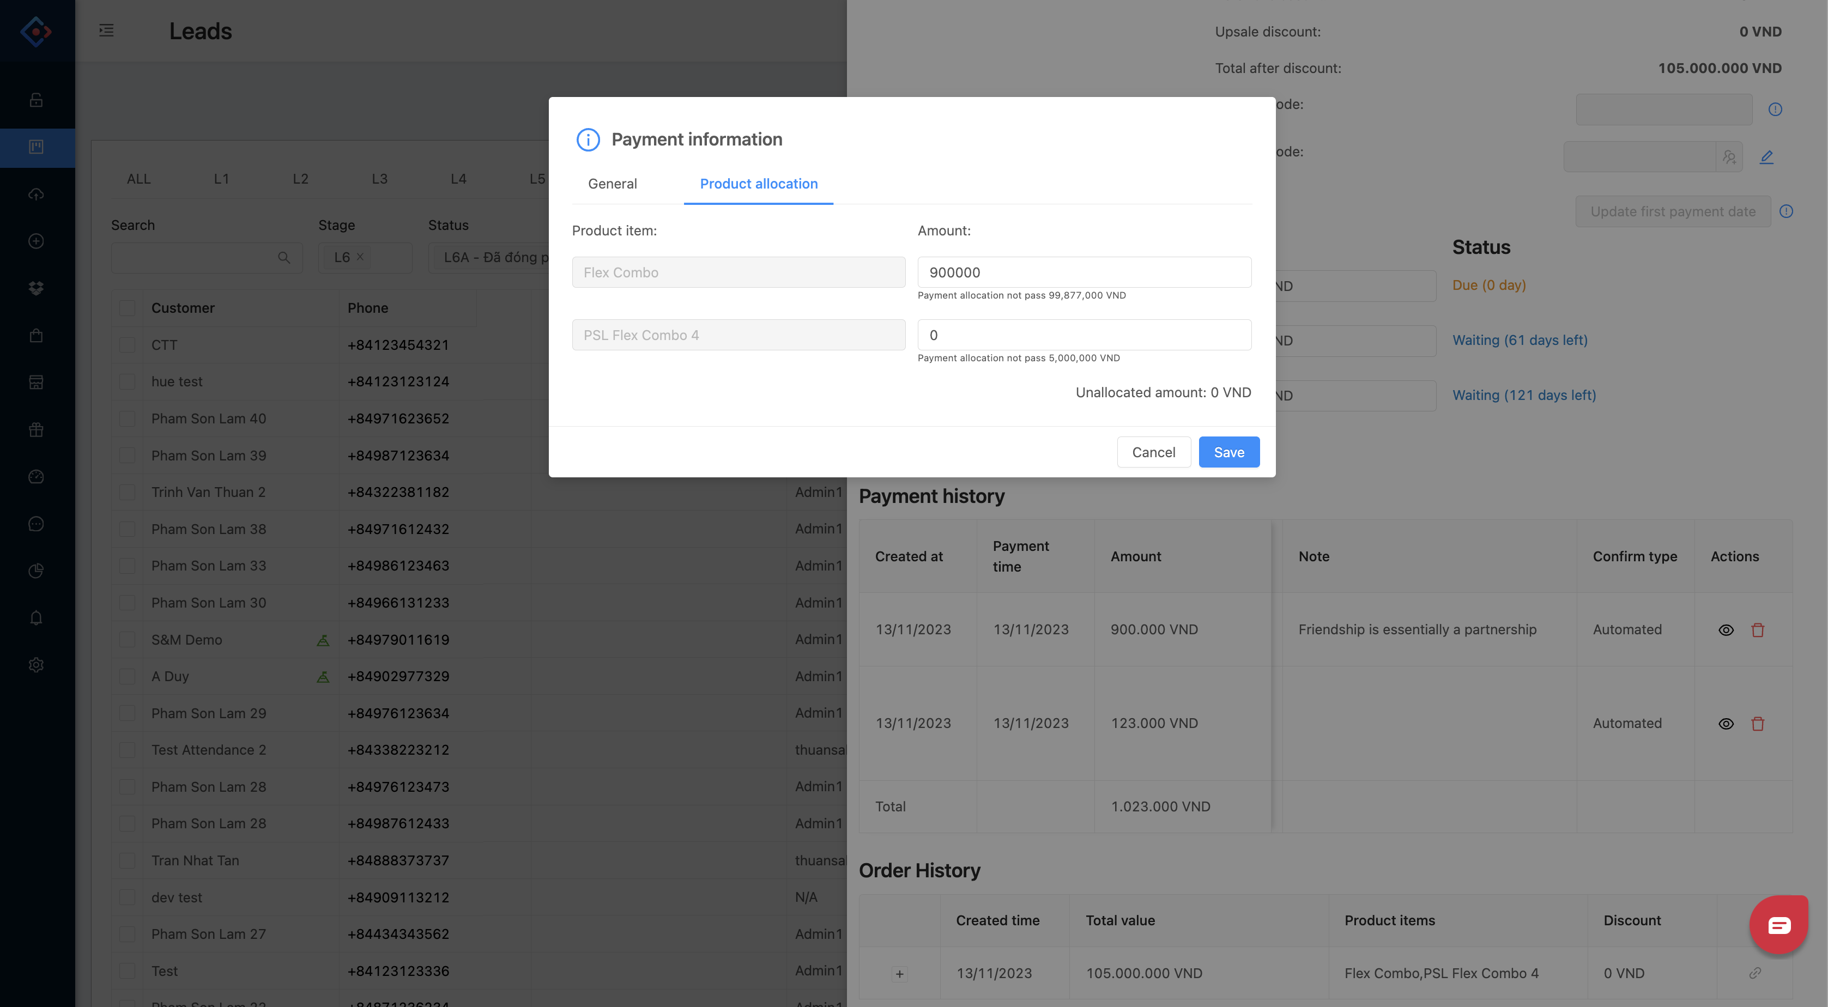Expand the 13/11/2023 order history row
Image resolution: width=1828 pixels, height=1007 pixels.
(899, 974)
